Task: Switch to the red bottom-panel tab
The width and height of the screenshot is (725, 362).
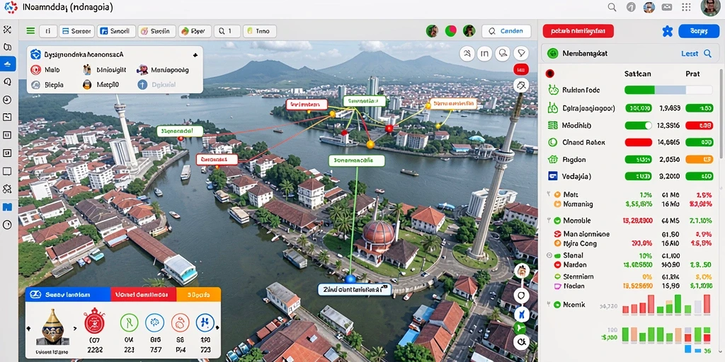Action: (143, 294)
